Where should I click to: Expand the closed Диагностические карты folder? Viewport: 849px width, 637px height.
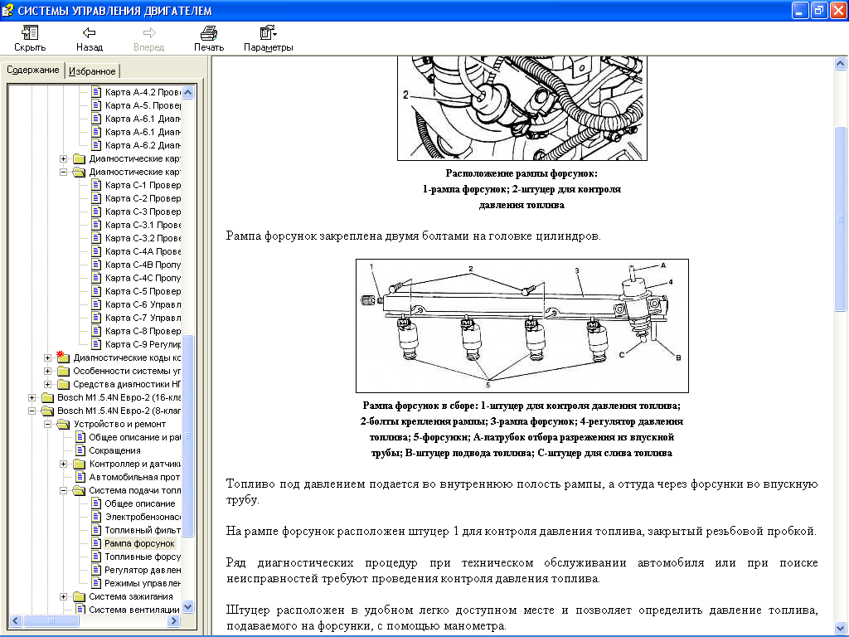(x=63, y=158)
